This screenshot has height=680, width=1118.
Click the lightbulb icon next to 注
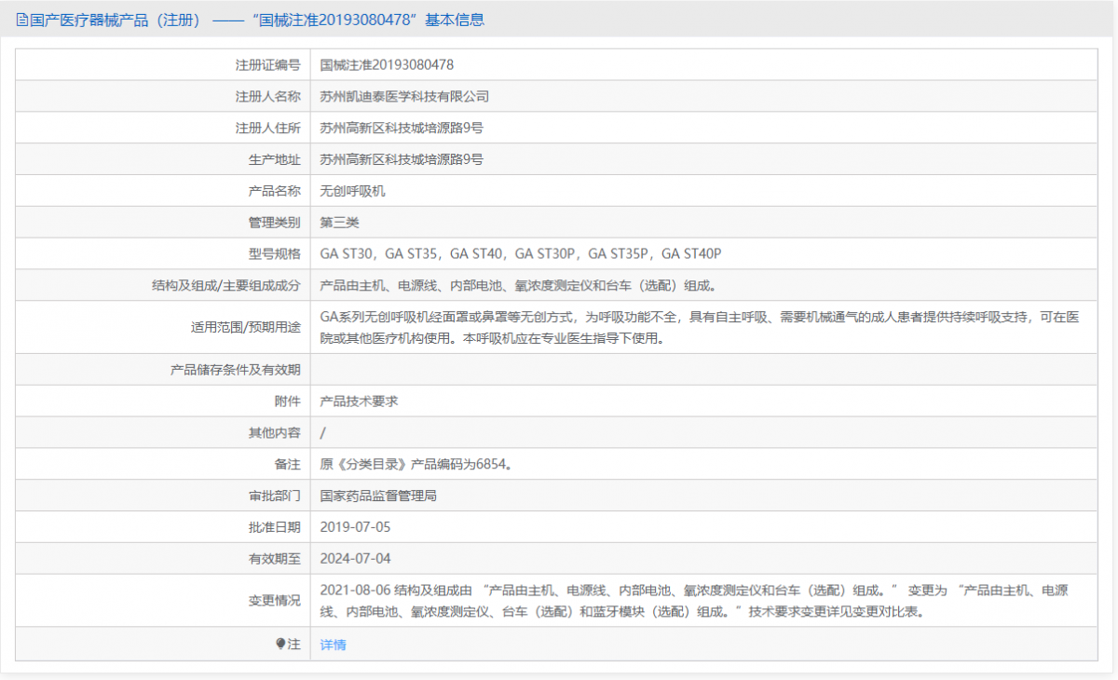click(280, 644)
